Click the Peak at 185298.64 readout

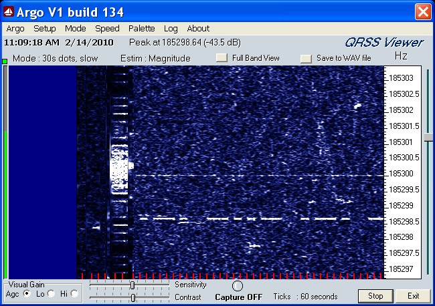[185, 42]
